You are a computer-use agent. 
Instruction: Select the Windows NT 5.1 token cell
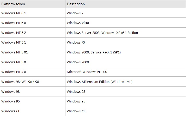(x=33, y=42)
